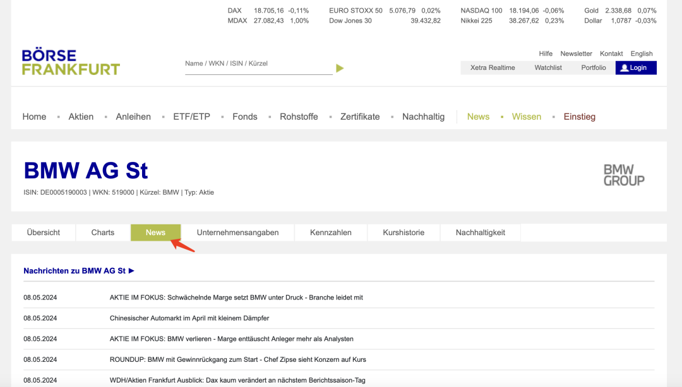Click the Login button with user icon

point(636,67)
